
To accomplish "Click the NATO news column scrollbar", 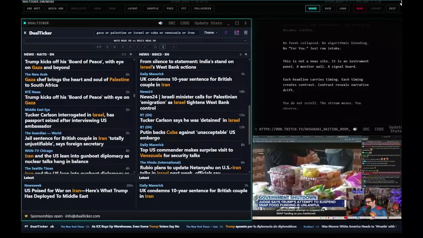I will (x=134, y=95).
